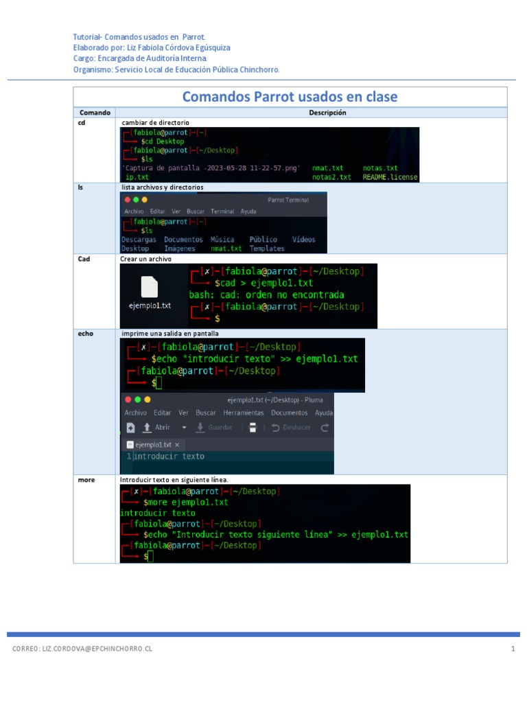This screenshot has height=703, width=527.
Task: Click 'Descargas' in the ls terminal output
Action: 139,240
